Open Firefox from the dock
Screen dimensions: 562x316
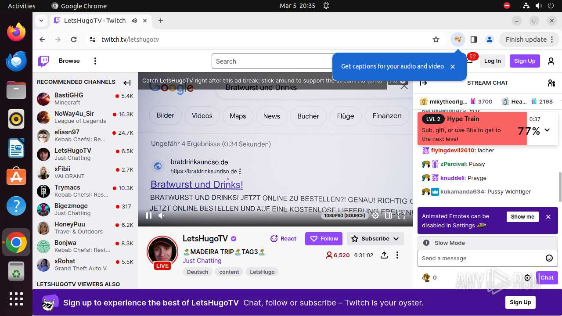[x=16, y=32]
